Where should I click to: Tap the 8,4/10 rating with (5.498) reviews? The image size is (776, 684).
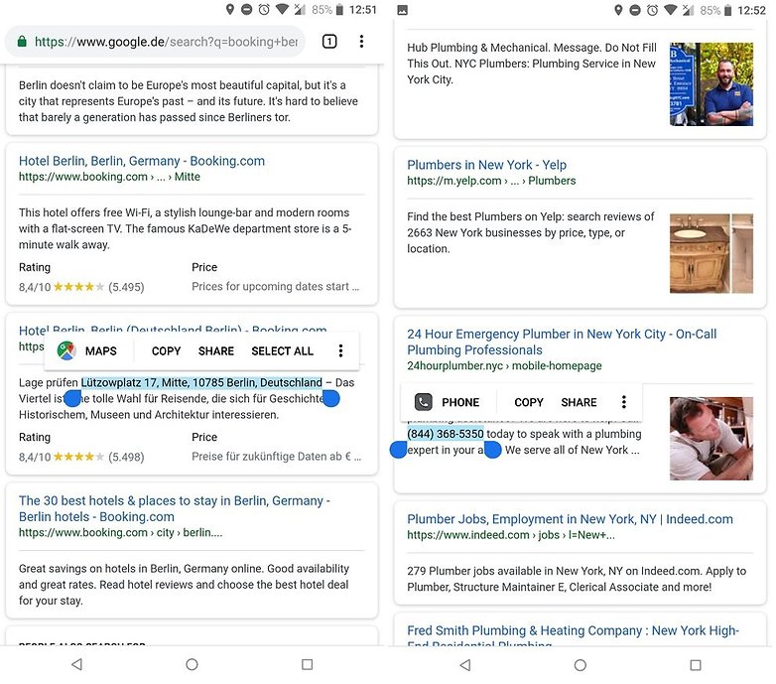coord(81,457)
